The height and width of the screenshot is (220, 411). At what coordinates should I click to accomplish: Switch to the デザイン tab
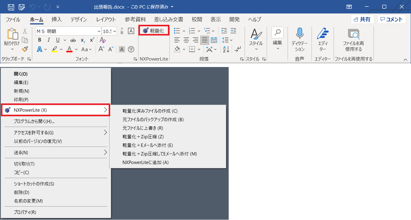(79, 20)
